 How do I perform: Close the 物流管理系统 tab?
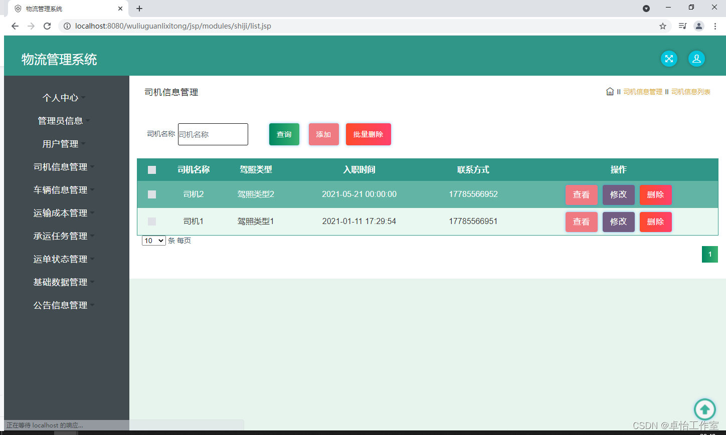(x=120, y=9)
